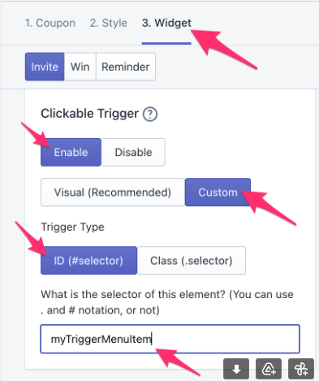Switch to the 2. Style tab
The height and width of the screenshot is (381, 319).
tap(109, 23)
